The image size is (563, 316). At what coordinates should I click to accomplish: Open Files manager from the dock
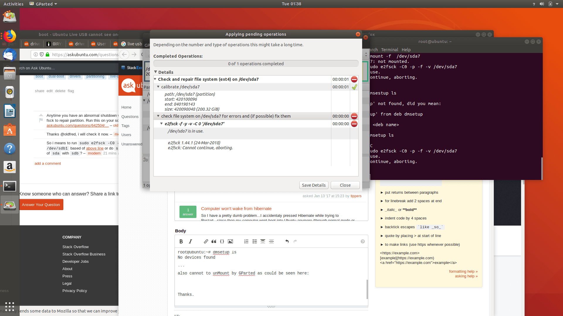[10, 73]
